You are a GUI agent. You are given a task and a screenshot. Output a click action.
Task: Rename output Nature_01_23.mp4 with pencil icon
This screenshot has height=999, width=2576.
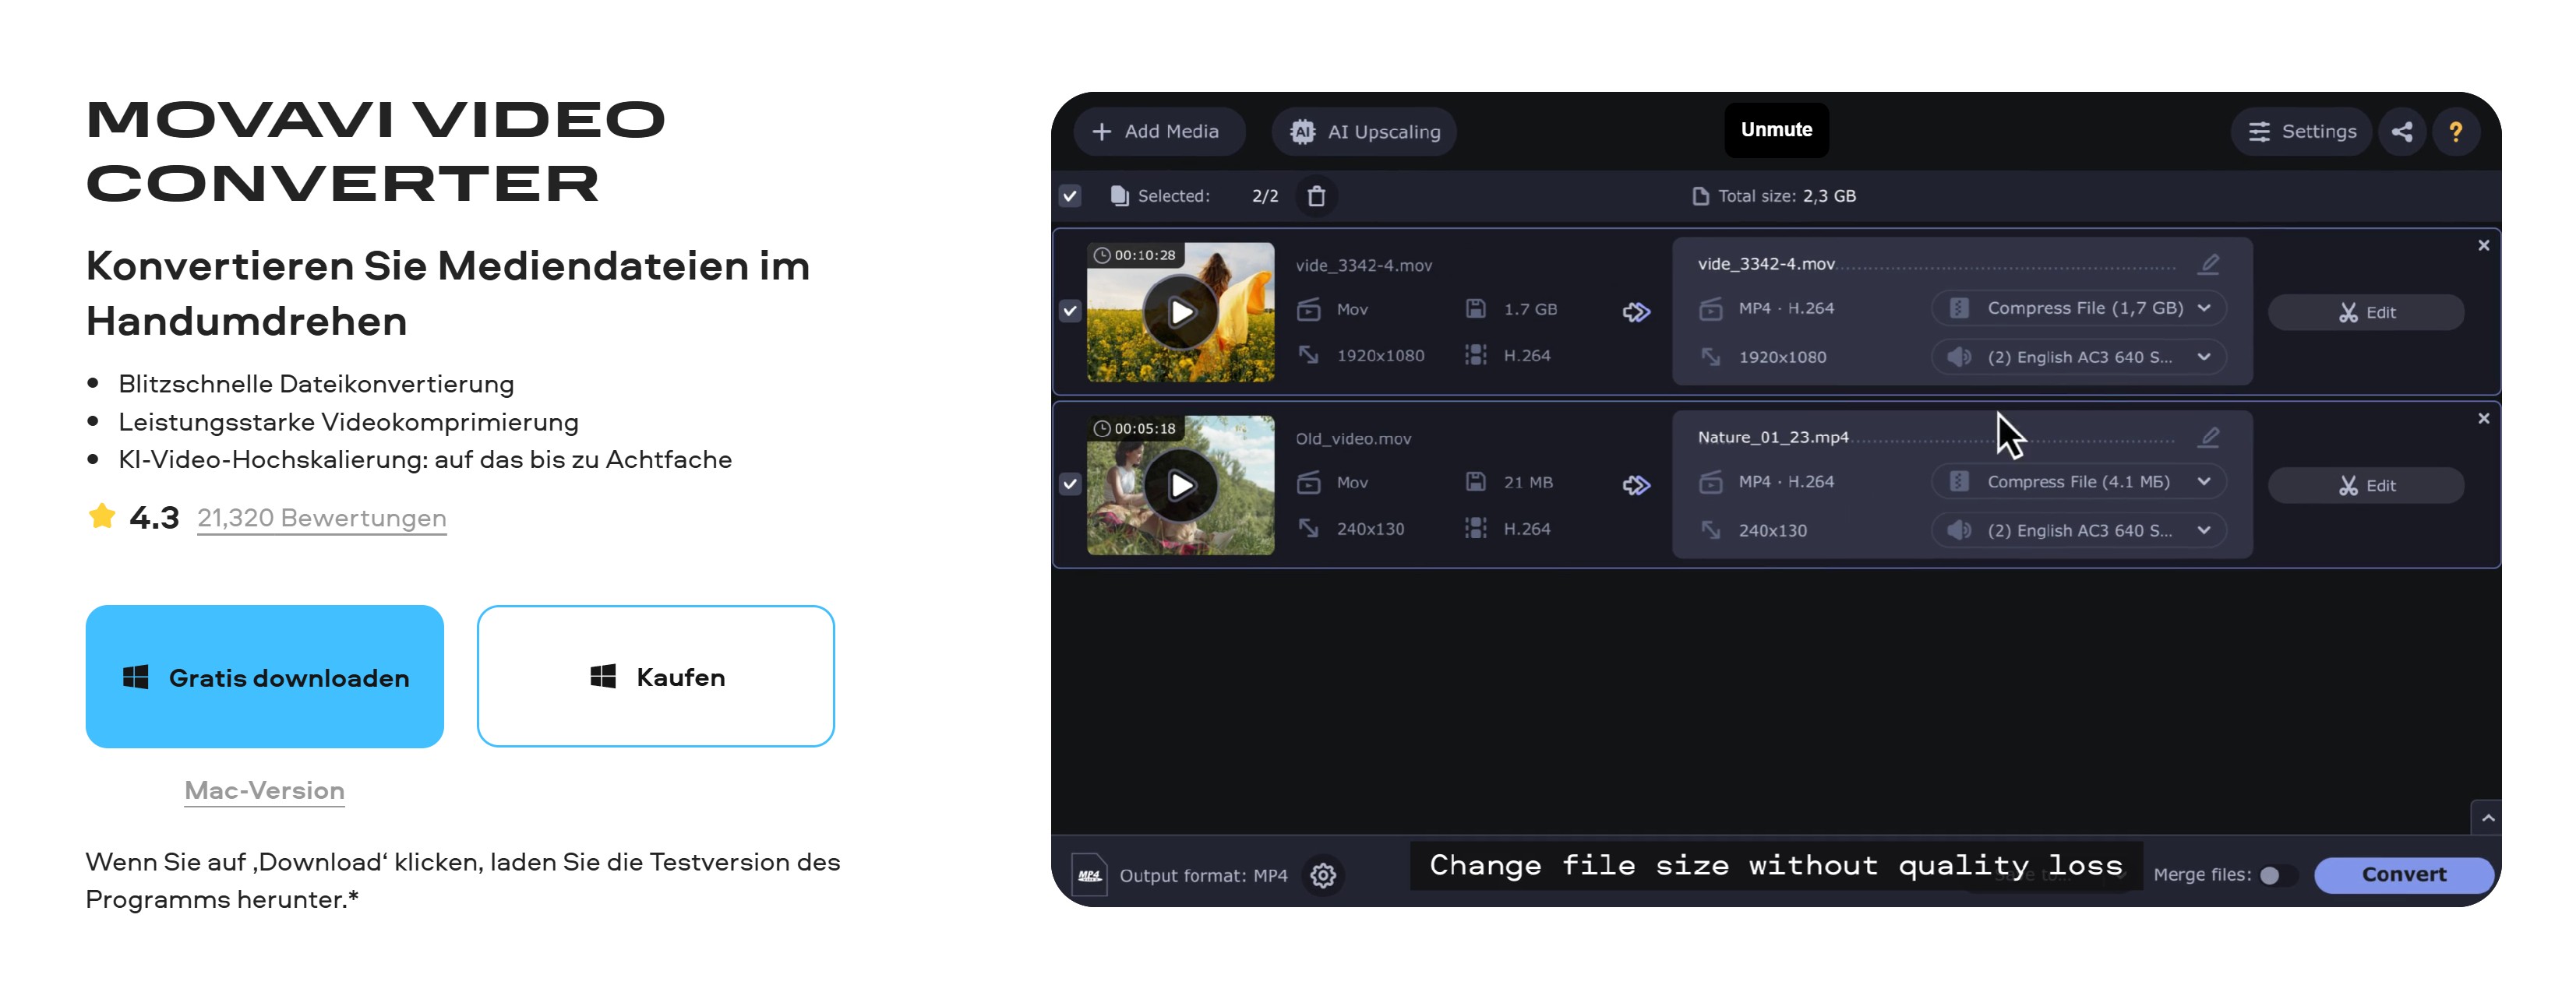[x=2209, y=437]
